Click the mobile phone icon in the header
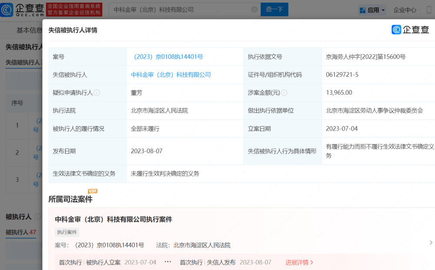435x270 pixels. tap(429, 10)
